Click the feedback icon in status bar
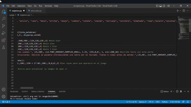Image resolution: width=191 pixels, height=107 pixels. (183, 102)
